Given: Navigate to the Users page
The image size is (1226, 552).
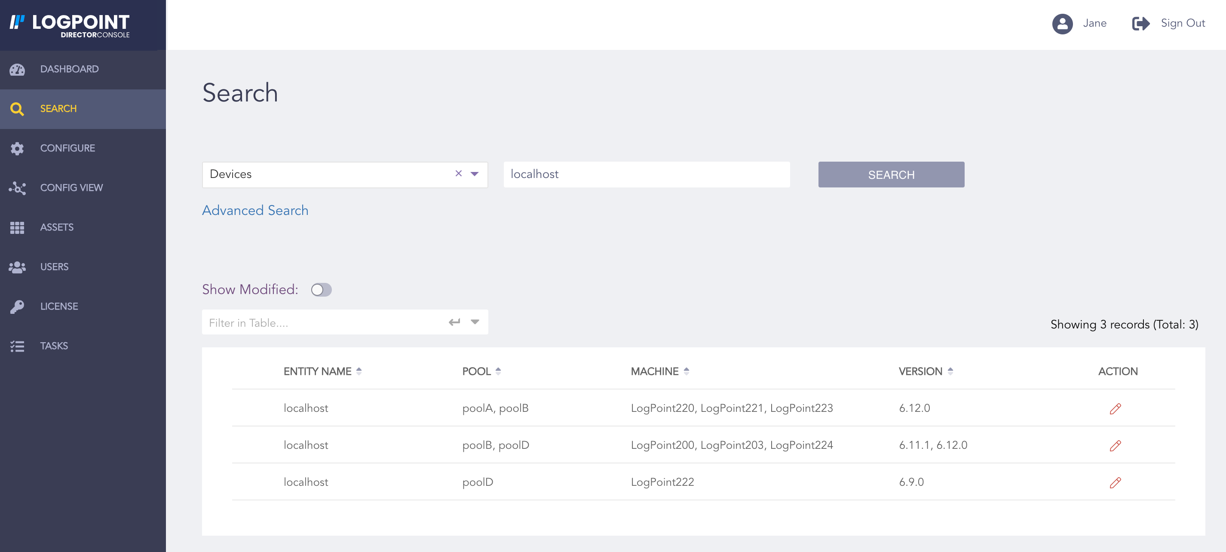Looking at the screenshot, I should click(54, 267).
